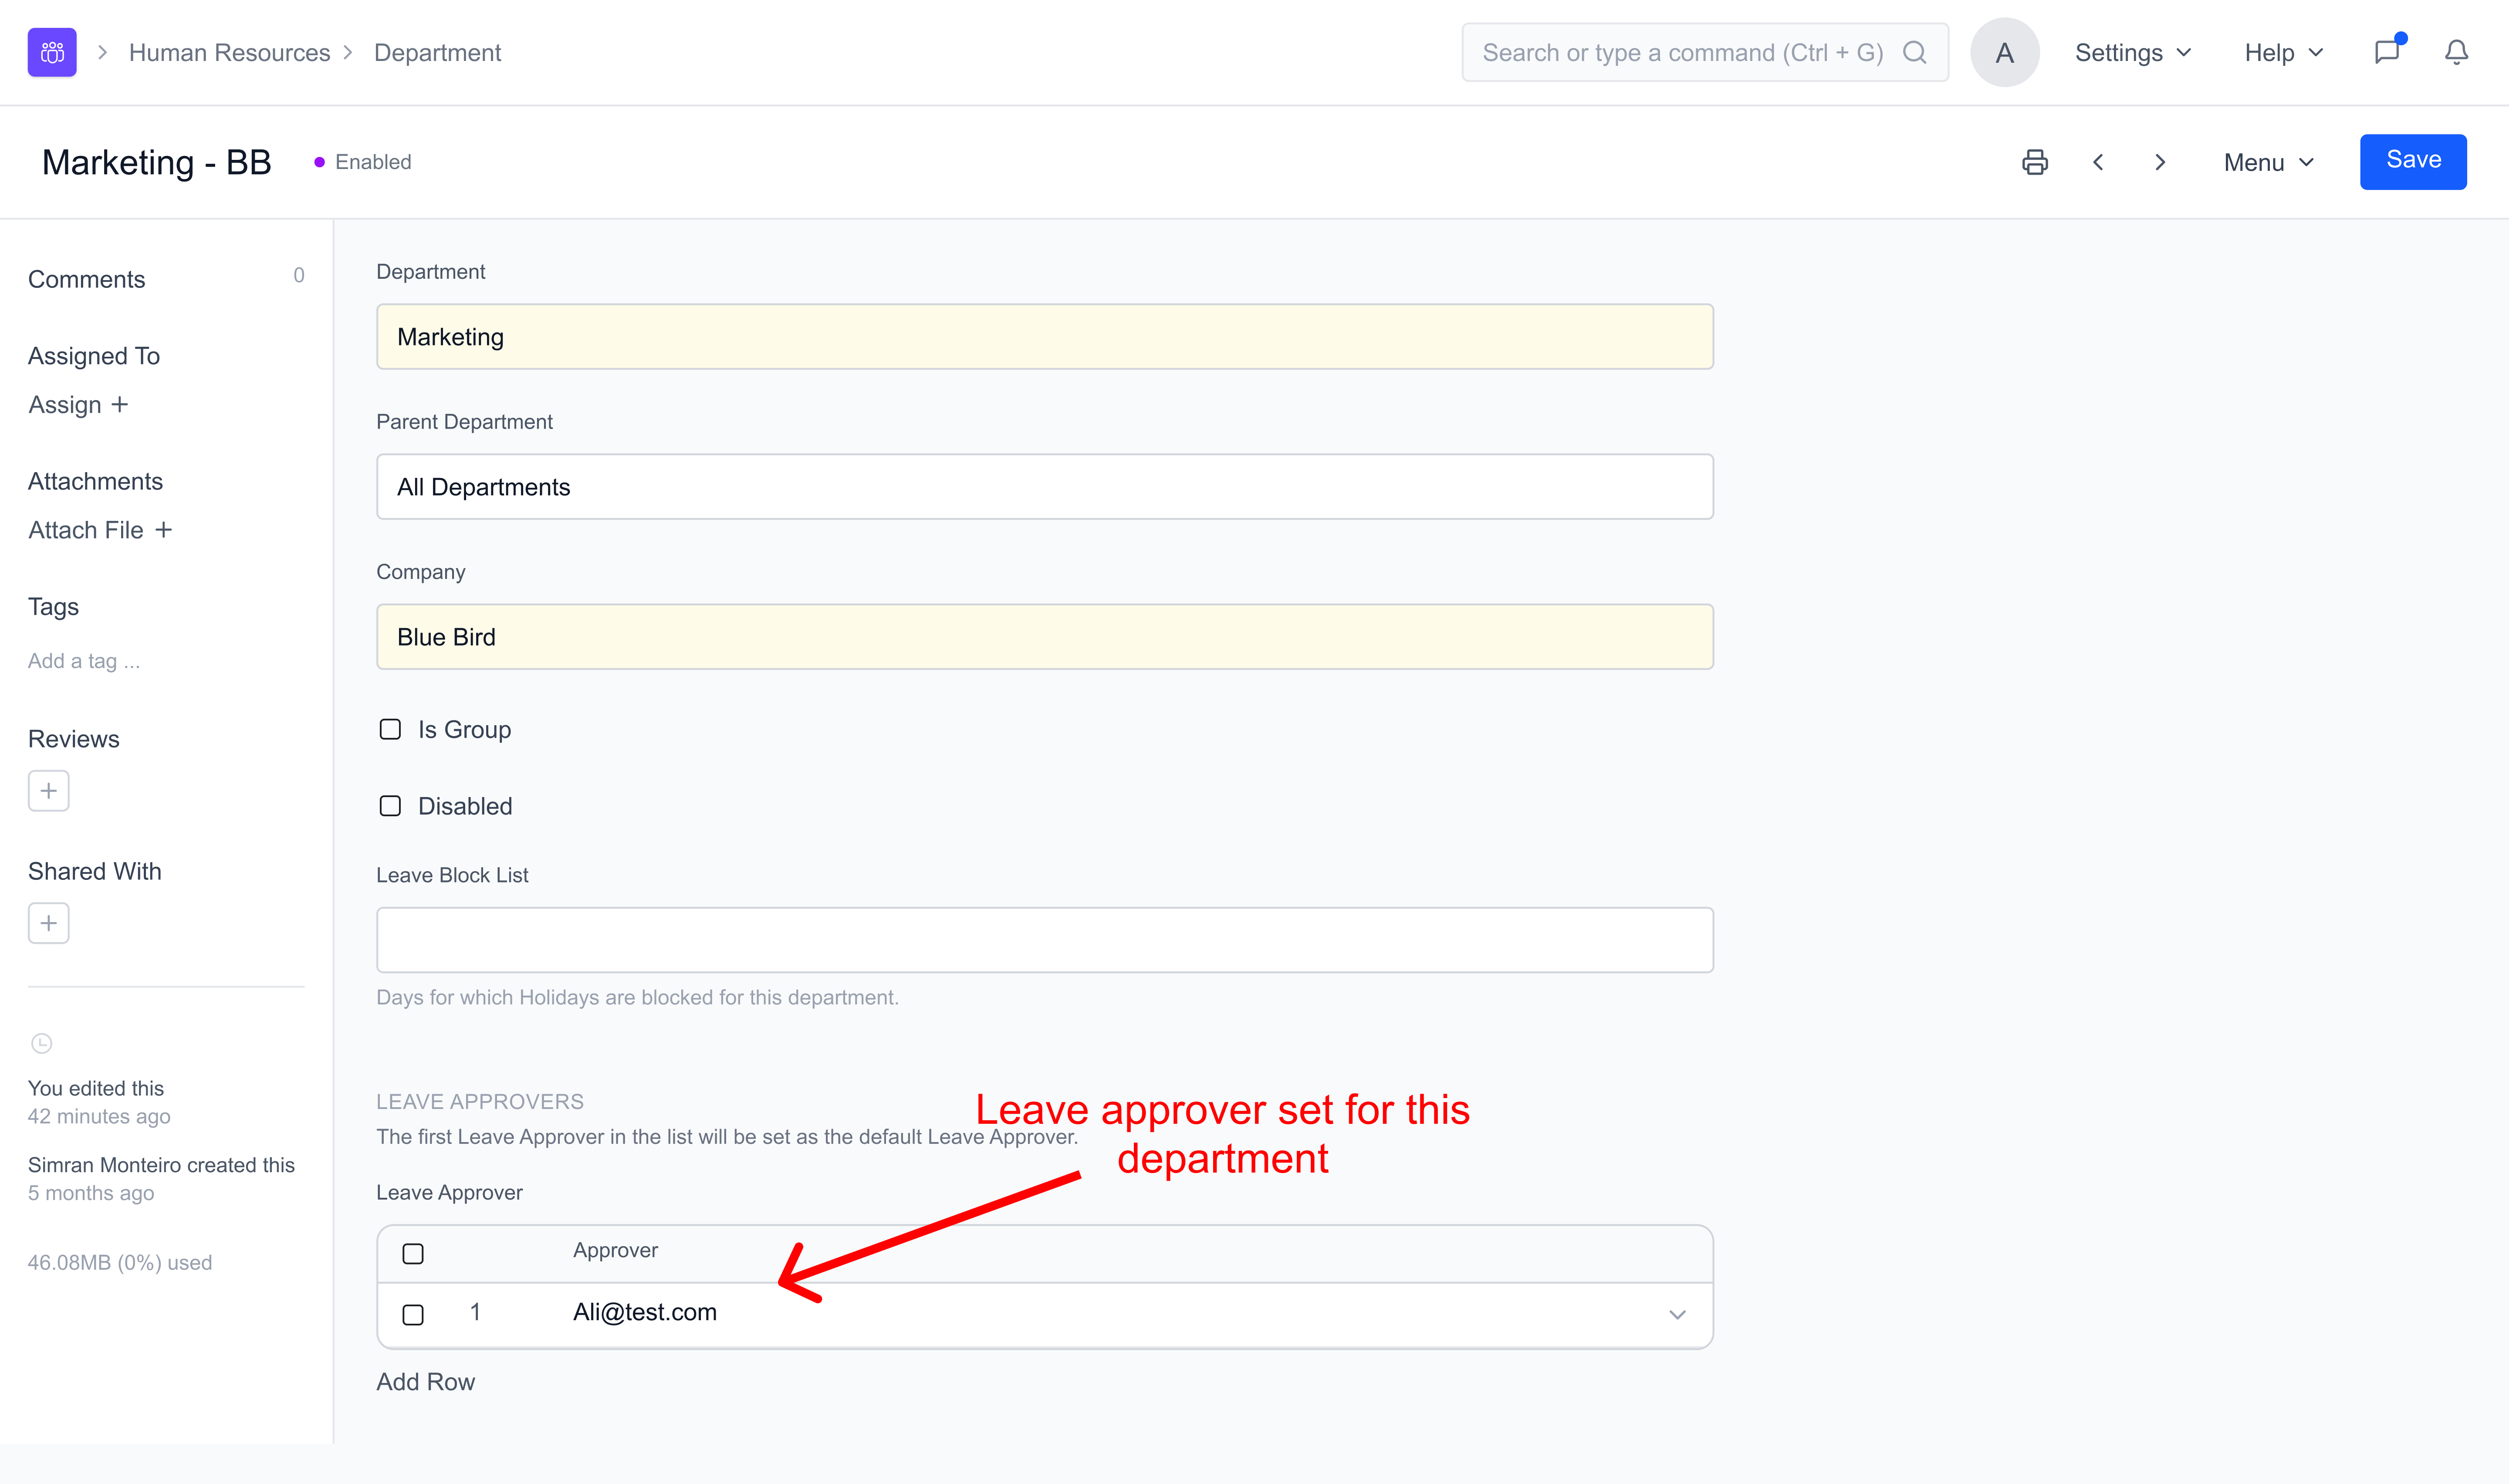Navigate to Human Resources breadcrumb
2509x1484 pixels.
pos(229,52)
